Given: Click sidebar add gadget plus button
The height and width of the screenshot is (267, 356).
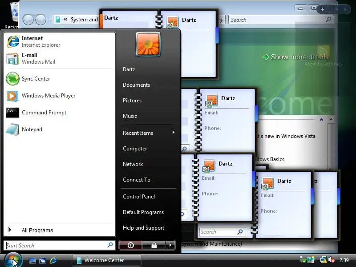Looking at the screenshot, I should tap(322, 9).
